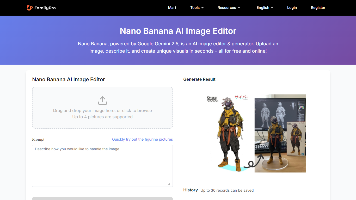Open the English language selector

pos(265,8)
